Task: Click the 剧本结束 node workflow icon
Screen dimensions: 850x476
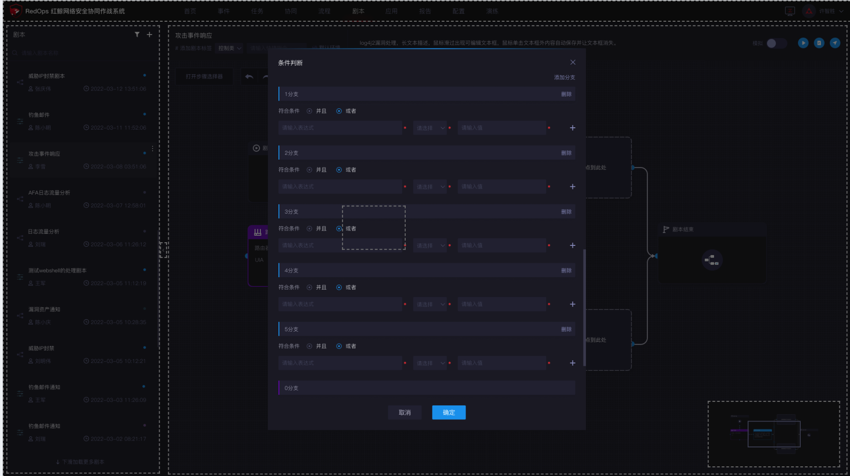Action: tap(712, 260)
